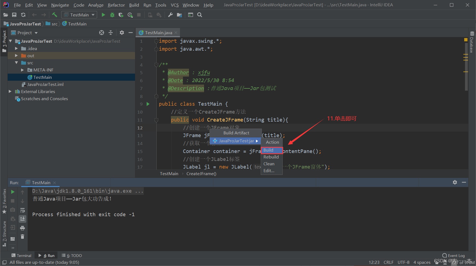Click the yellow inspection indicator atop editor scrollbar

[x=466, y=40]
